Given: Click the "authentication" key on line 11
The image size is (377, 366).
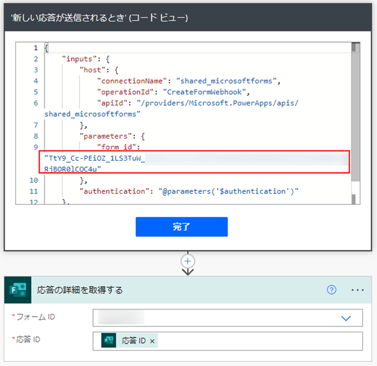Looking at the screenshot, I should click(114, 191).
